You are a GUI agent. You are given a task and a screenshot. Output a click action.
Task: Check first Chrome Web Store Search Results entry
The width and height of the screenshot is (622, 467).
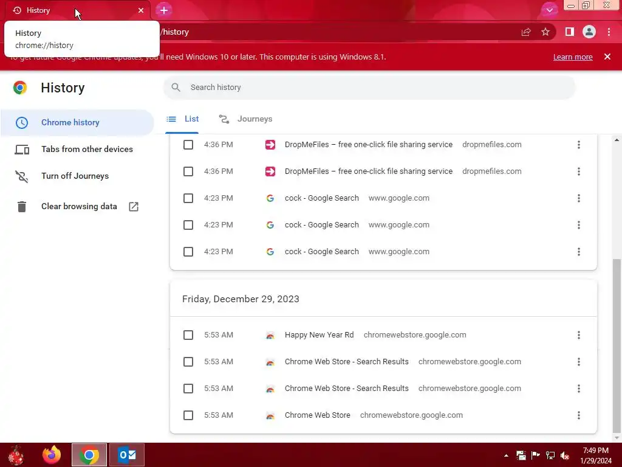click(x=188, y=362)
